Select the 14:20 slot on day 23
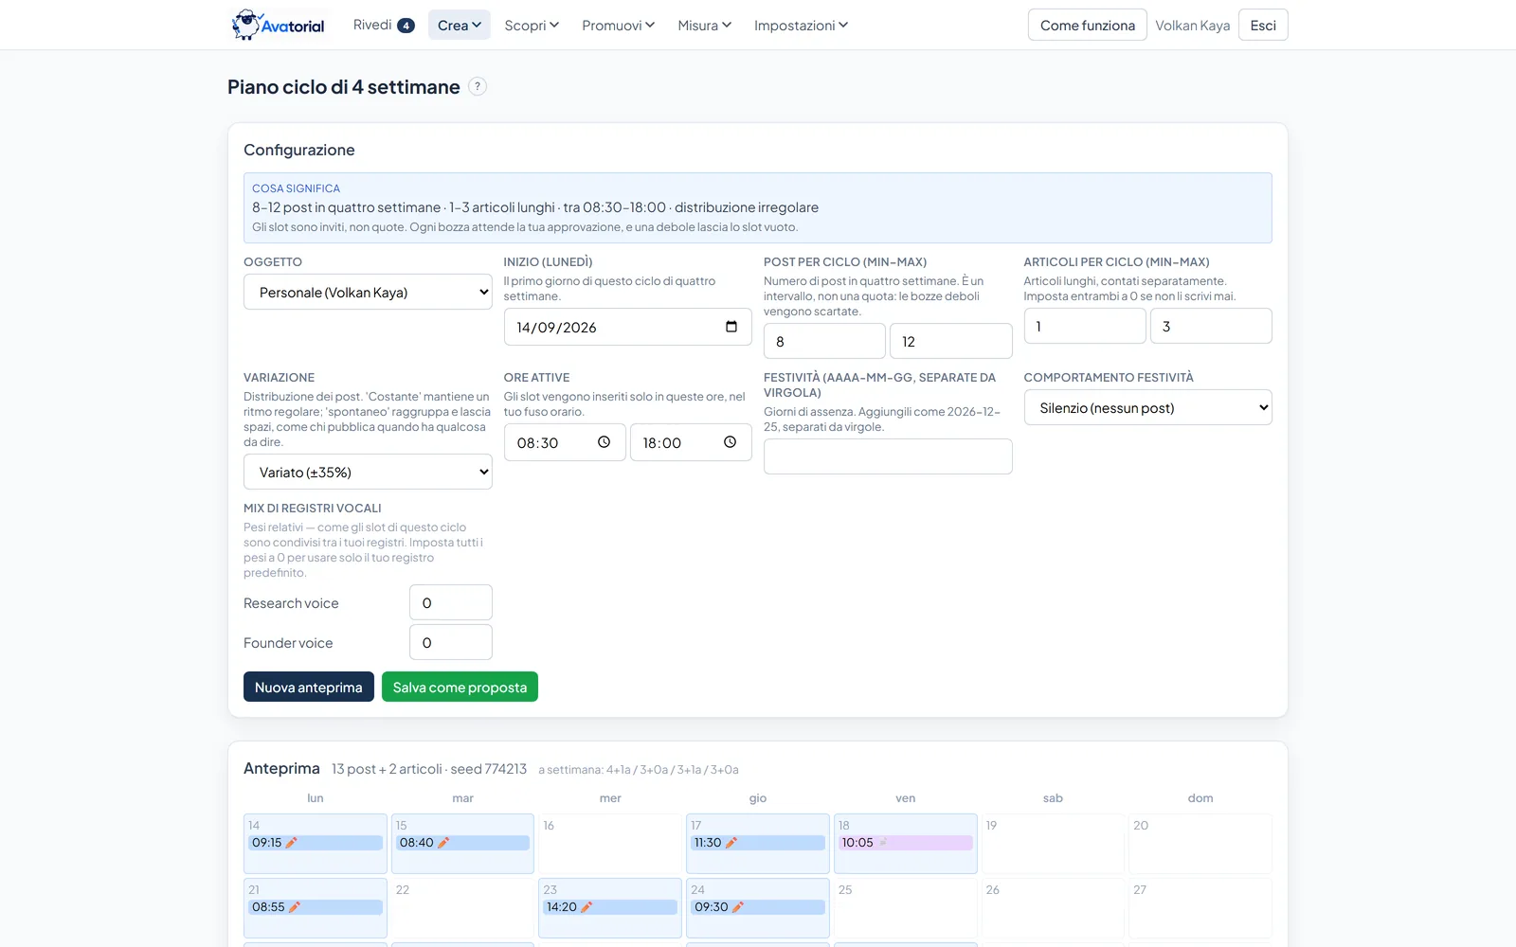The width and height of the screenshot is (1516, 947). pos(610,907)
